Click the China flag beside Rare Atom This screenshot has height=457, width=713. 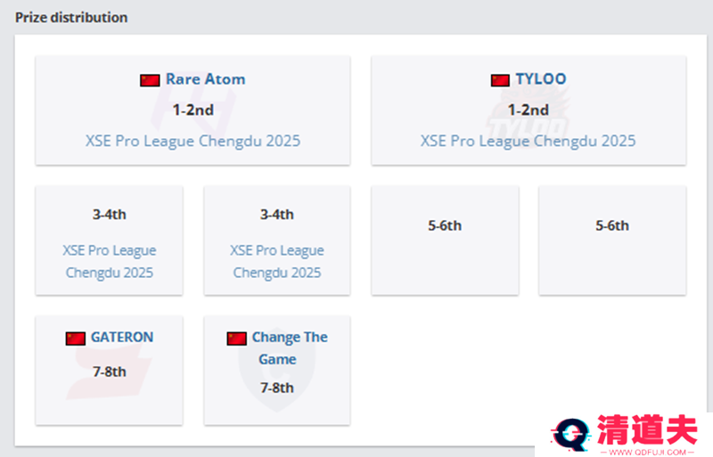pyautogui.click(x=150, y=80)
